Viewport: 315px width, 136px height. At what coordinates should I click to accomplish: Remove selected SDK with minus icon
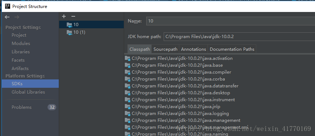[73, 16]
